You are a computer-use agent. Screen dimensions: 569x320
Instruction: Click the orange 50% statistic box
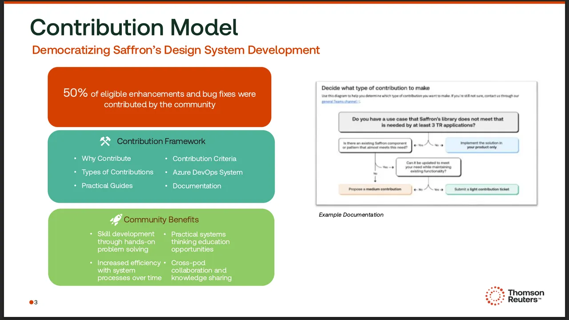[x=159, y=97]
